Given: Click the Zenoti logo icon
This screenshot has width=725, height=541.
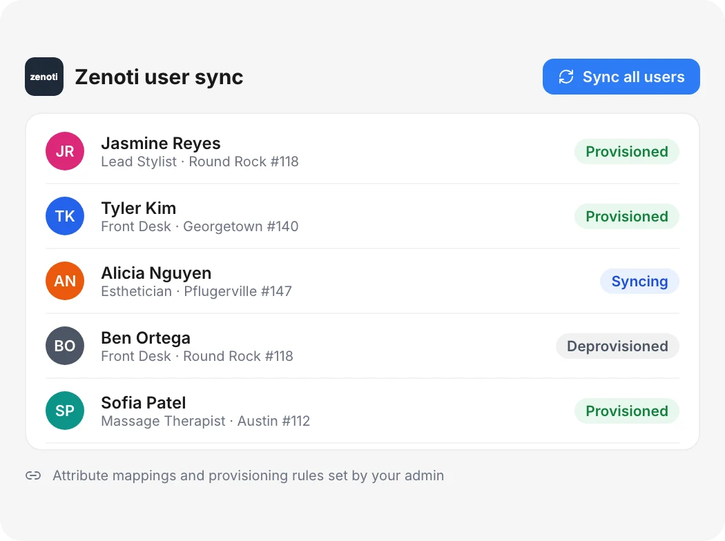Looking at the screenshot, I should pos(44,77).
